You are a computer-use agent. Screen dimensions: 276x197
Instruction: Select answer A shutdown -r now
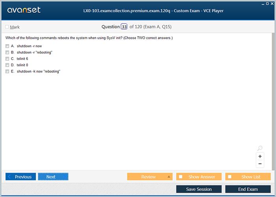point(7,46)
